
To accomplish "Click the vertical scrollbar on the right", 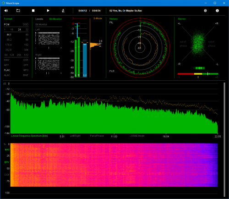I will [x=224, y=139].
